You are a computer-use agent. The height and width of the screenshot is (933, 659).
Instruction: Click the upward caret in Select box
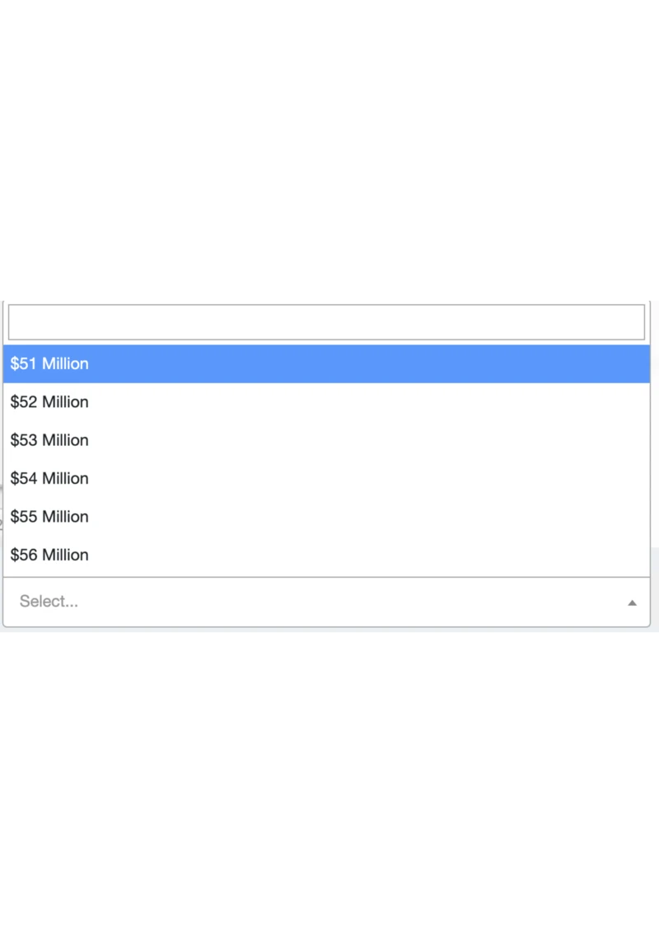632,602
